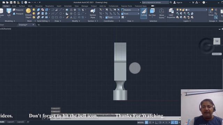Expand the Layers panel
The image size is (223, 125).
pyautogui.click(x=187, y=21)
